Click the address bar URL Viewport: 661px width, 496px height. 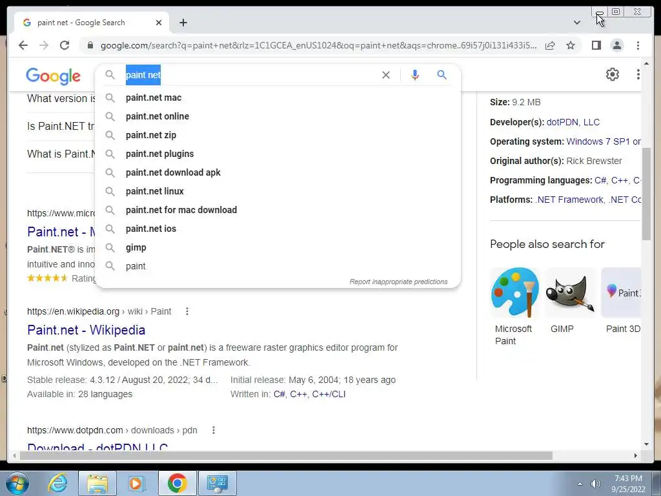point(319,46)
